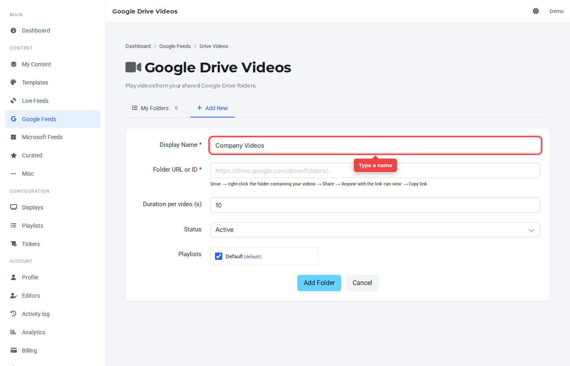Click the Live Feeds satellite icon
Viewport: 570px width, 366px height.
pyautogui.click(x=13, y=101)
